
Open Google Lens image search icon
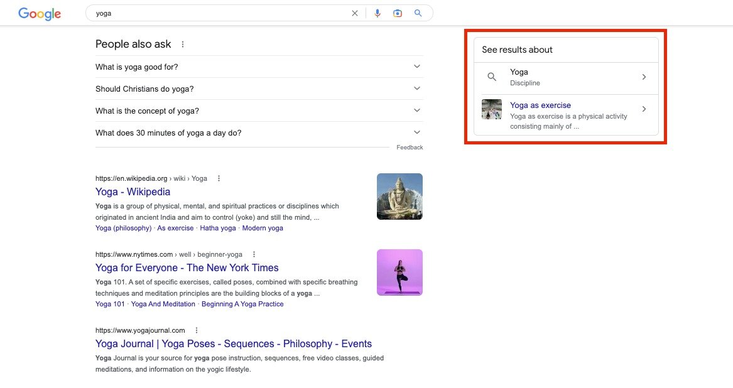tap(398, 13)
